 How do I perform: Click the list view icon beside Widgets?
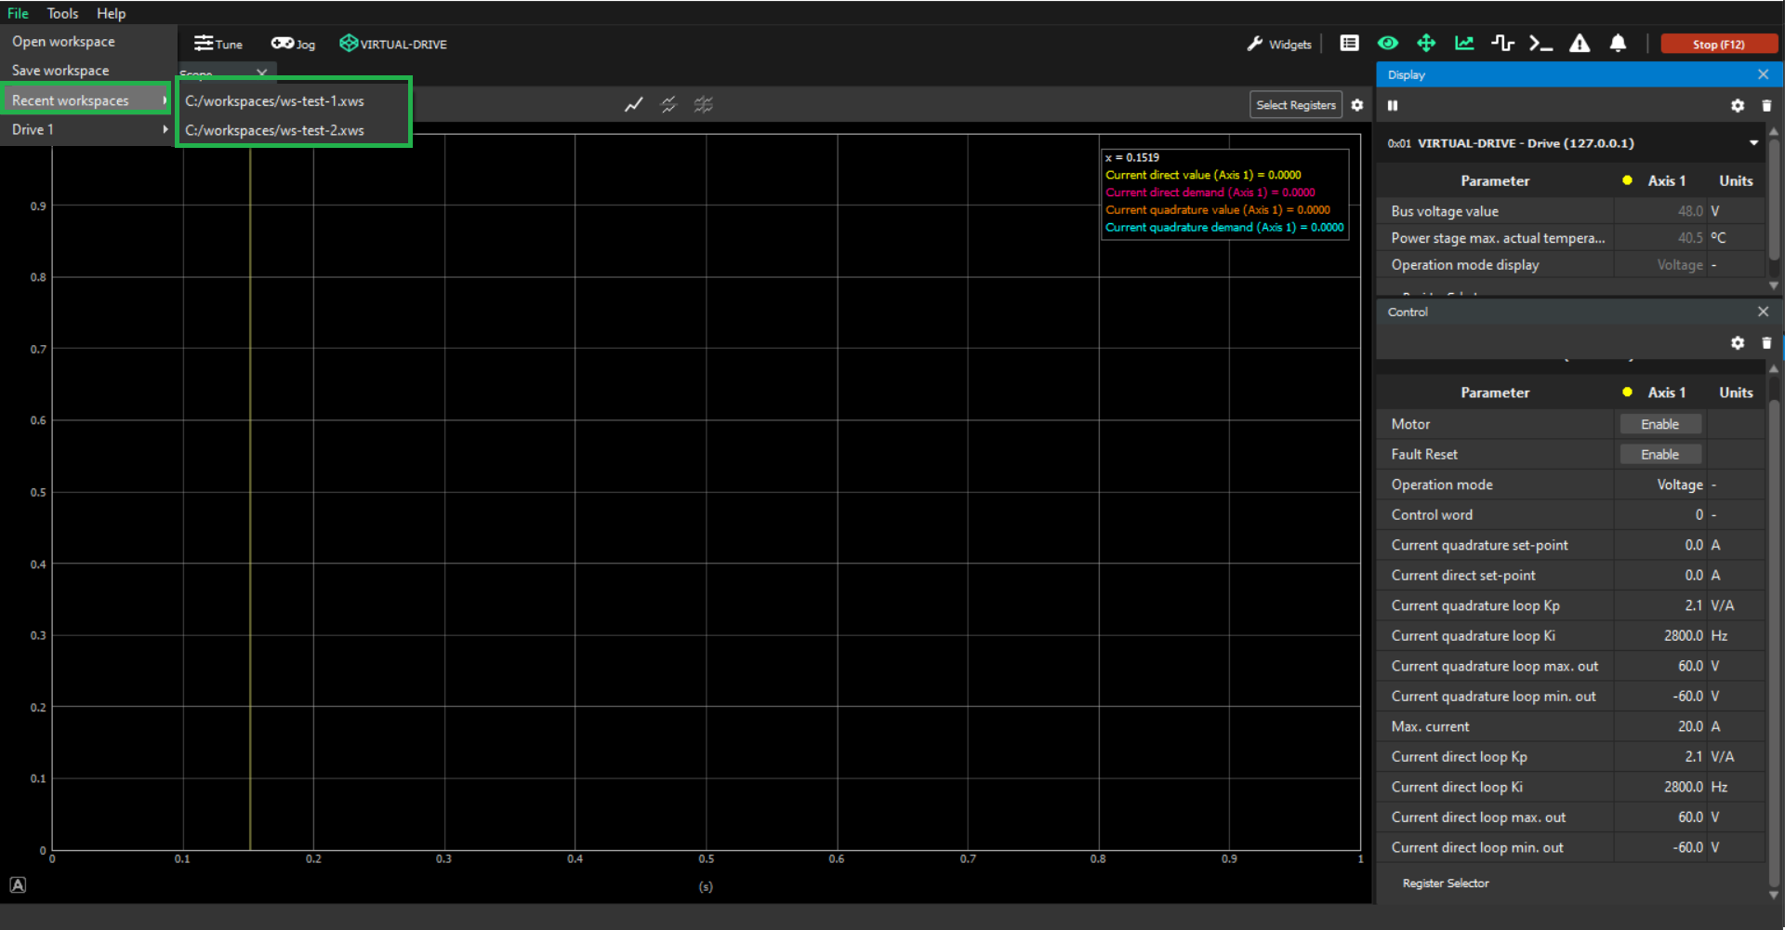[x=1349, y=44]
